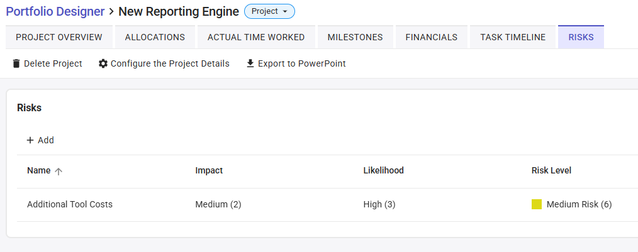638x252 pixels.
Task: Select the Risks tab
Action: click(581, 37)
